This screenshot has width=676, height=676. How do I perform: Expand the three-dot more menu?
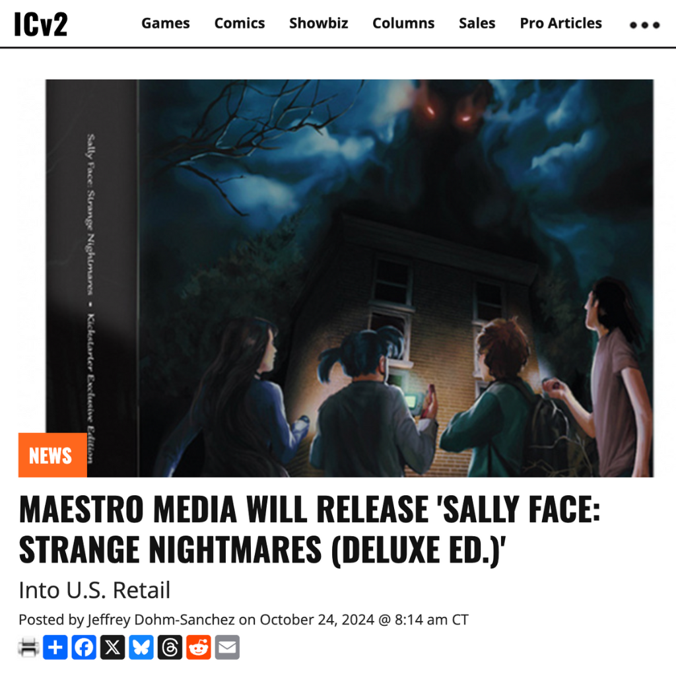(644, 25)
